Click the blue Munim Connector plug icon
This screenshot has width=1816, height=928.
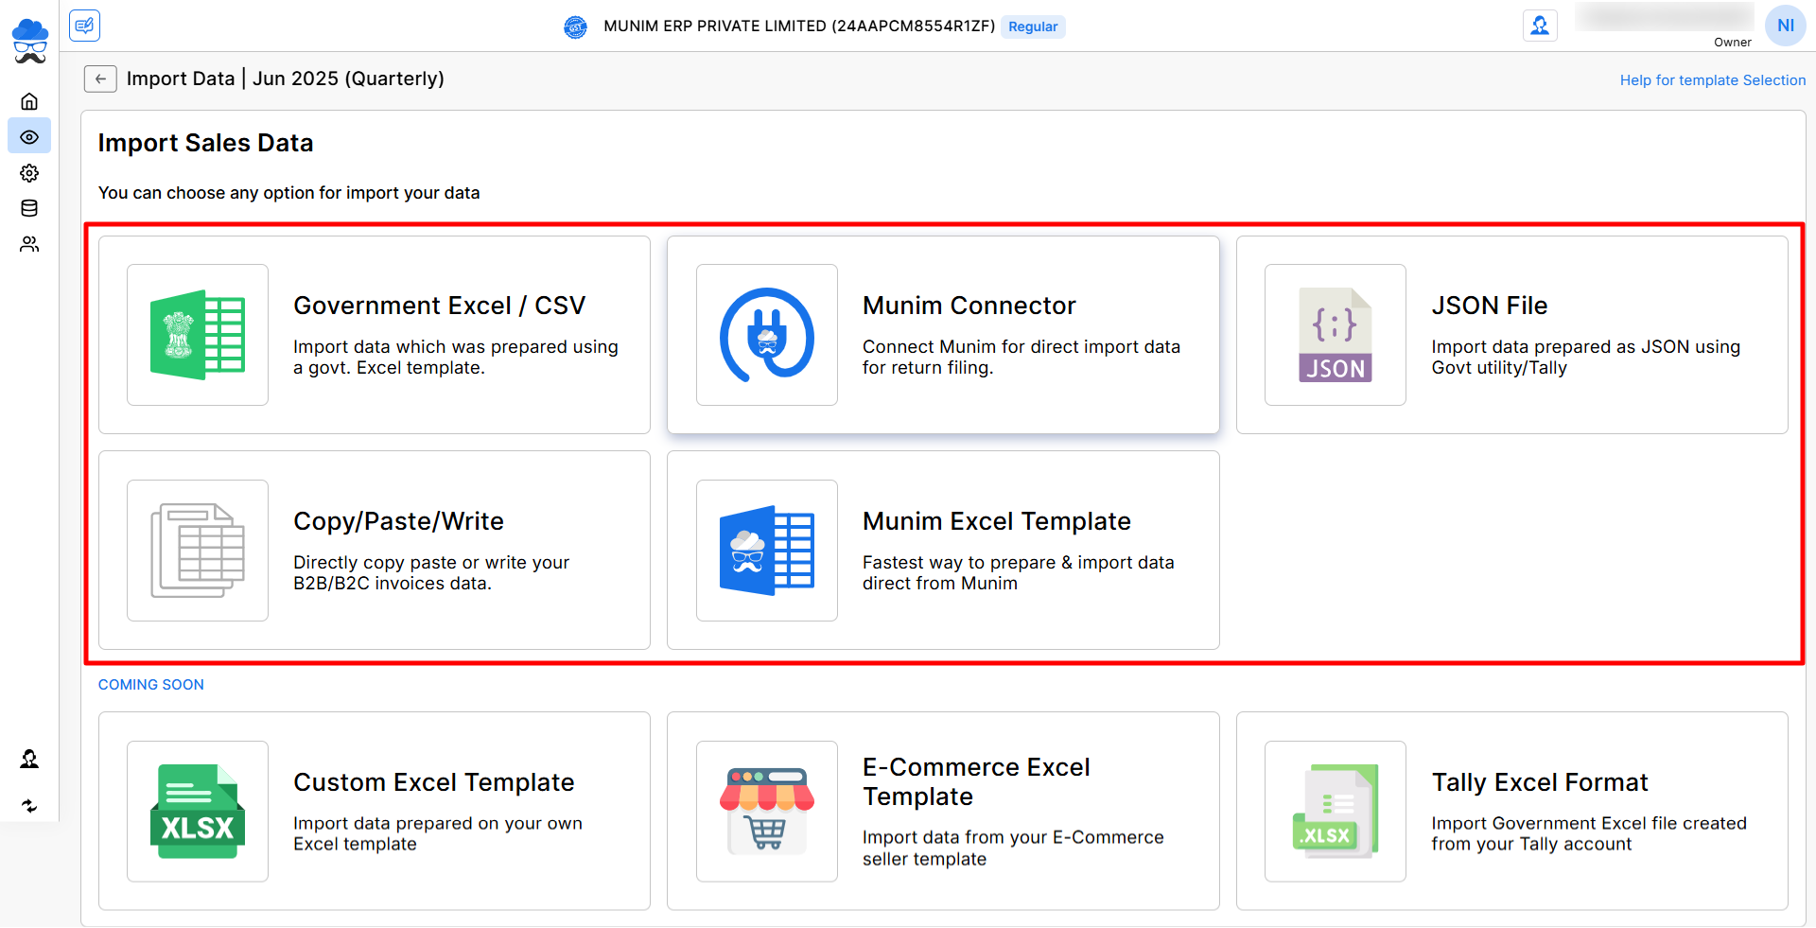[767, 335]
